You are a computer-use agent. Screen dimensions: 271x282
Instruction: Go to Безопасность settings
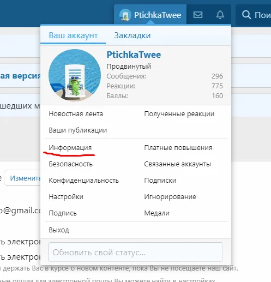[x=70, y=164]
